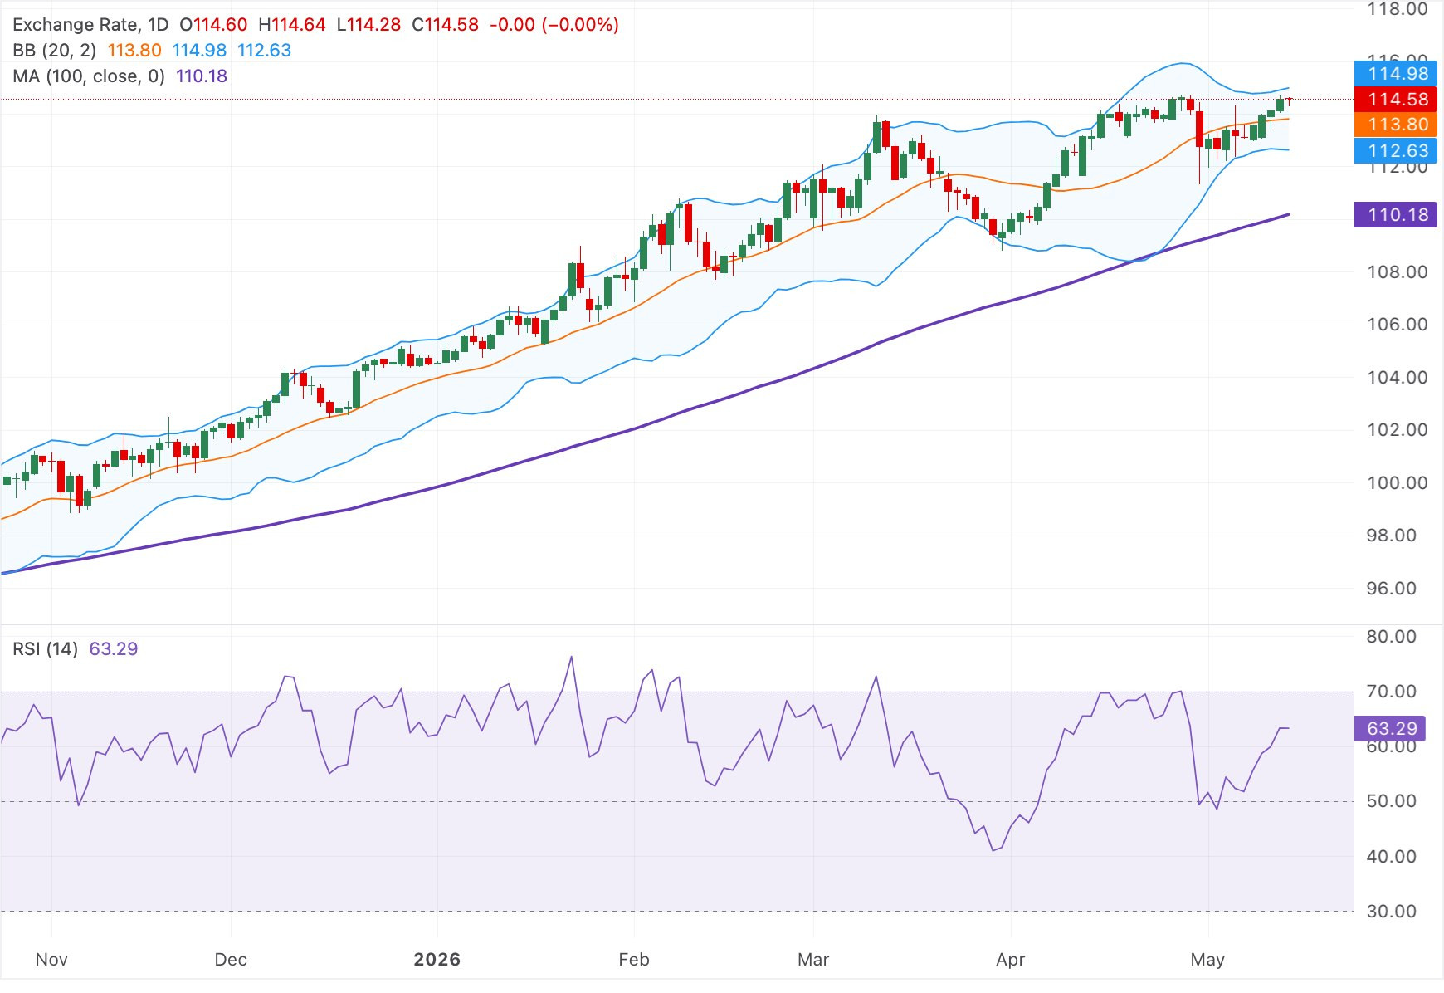Click the orange 113.80 price axis tag

pos(1395,125)
